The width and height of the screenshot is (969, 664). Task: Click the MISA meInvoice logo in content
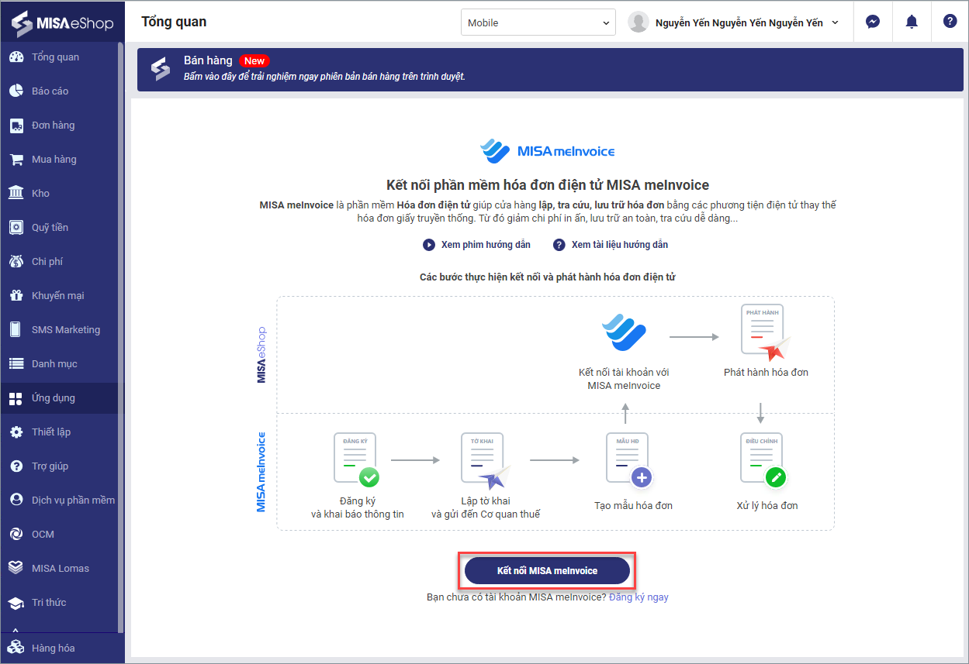[548, 151]
